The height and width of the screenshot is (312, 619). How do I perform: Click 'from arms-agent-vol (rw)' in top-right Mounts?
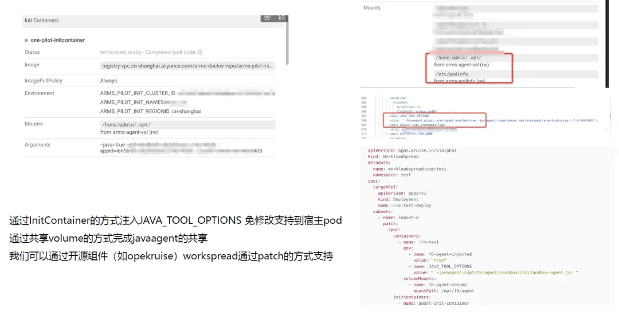coord(461,65)
